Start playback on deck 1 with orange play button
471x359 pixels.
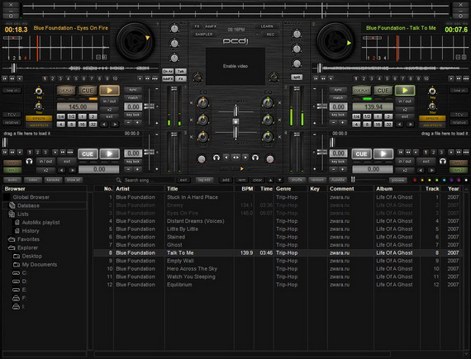click(109, 90)
